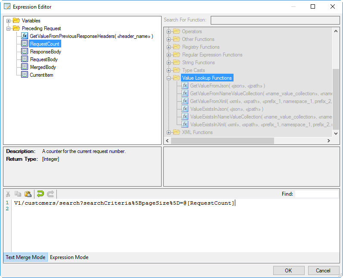
Task: Click the vertical scrollbar thumb in function list
Action: (x=336, y=99)
